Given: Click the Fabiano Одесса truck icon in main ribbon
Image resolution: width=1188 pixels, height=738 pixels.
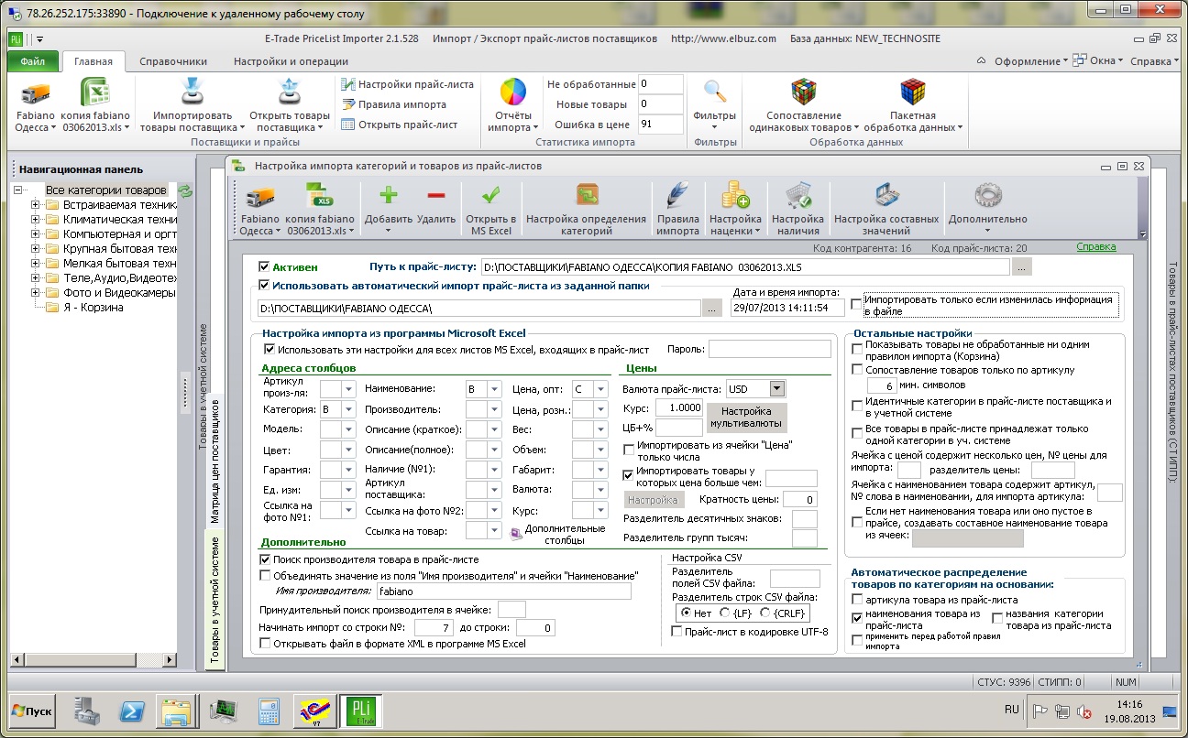Looking at the screenshot, I should [x=36, y=93].
